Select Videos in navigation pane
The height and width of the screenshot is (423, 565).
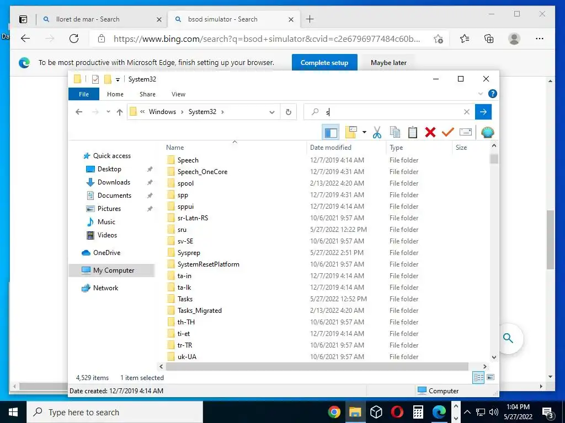pos(107,235)
